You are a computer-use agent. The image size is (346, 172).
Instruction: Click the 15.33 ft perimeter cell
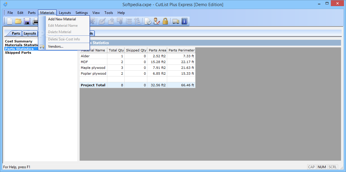click(181, 74)
